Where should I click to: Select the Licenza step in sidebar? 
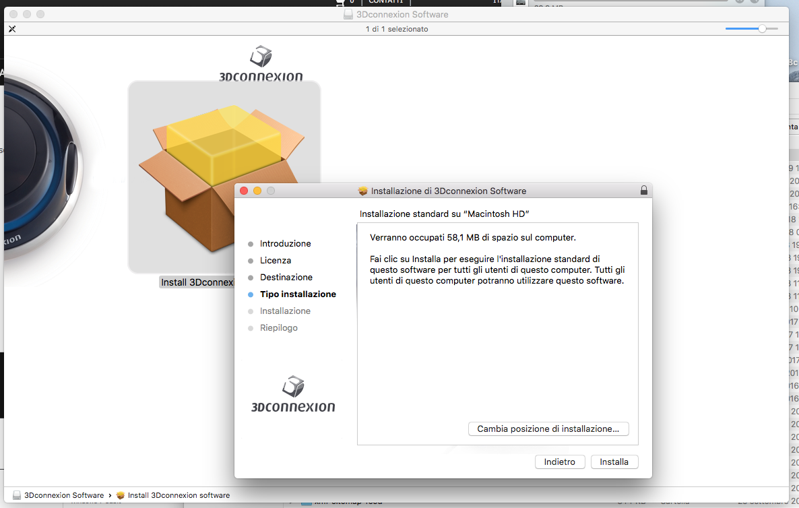click(275, 260)
